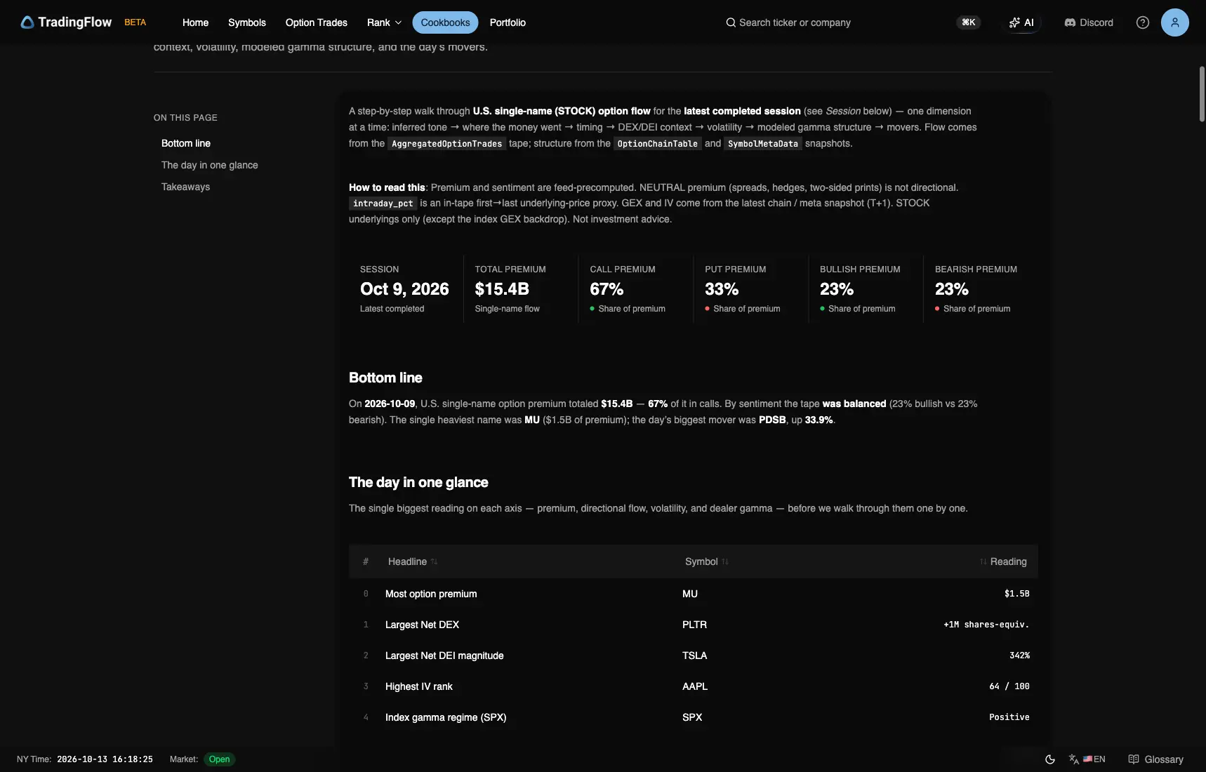This screenshot has width=1206, height=772.
Task: Open the help question mark icon
Action: [1143, 22]
